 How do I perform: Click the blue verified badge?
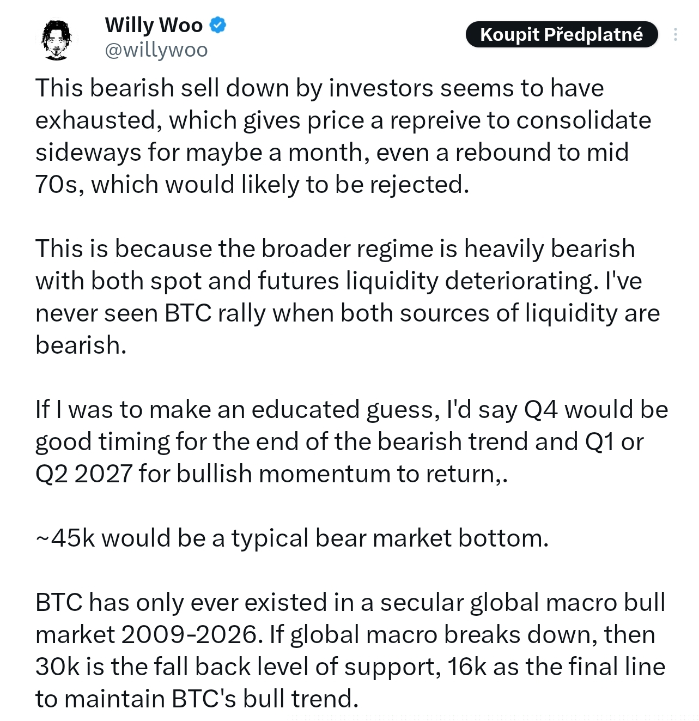click(x=218, y=25)
